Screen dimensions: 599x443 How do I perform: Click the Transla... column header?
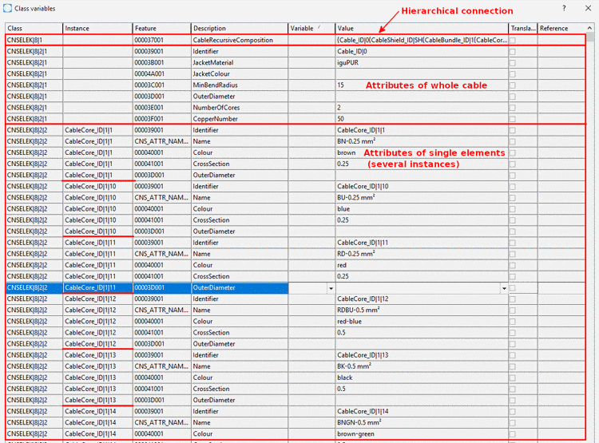(x=523, y=28)
